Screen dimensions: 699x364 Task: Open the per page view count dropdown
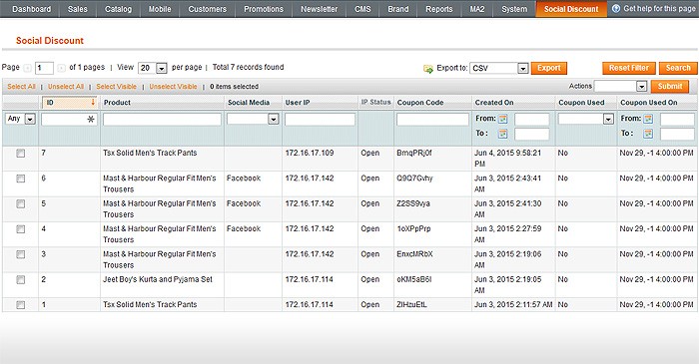153,68
